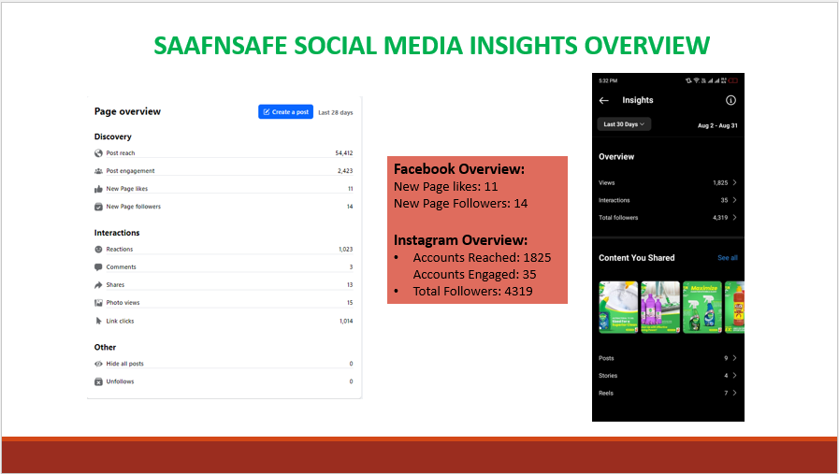Click the Create a post button
This screenshot has width=839, height=474.
[285, 112]
